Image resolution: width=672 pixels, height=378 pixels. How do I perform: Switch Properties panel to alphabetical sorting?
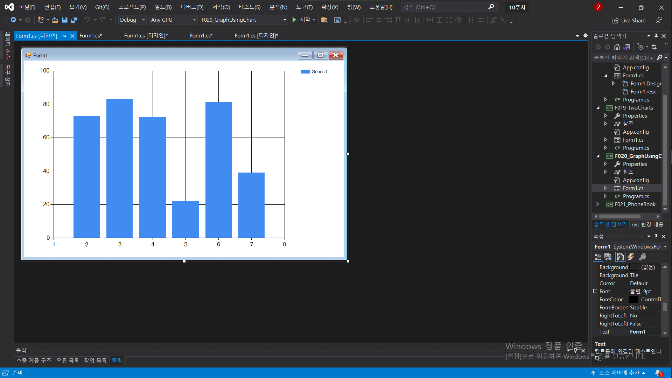click(x=608, y=257)
